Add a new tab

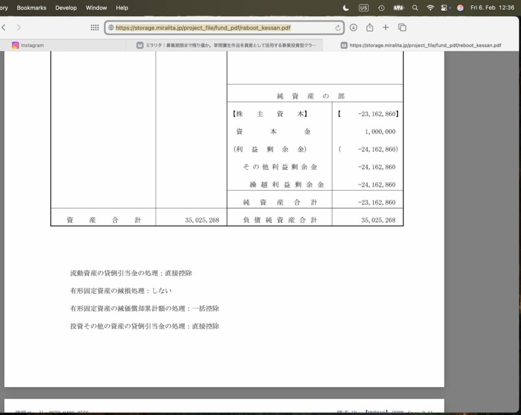[386, 27]
